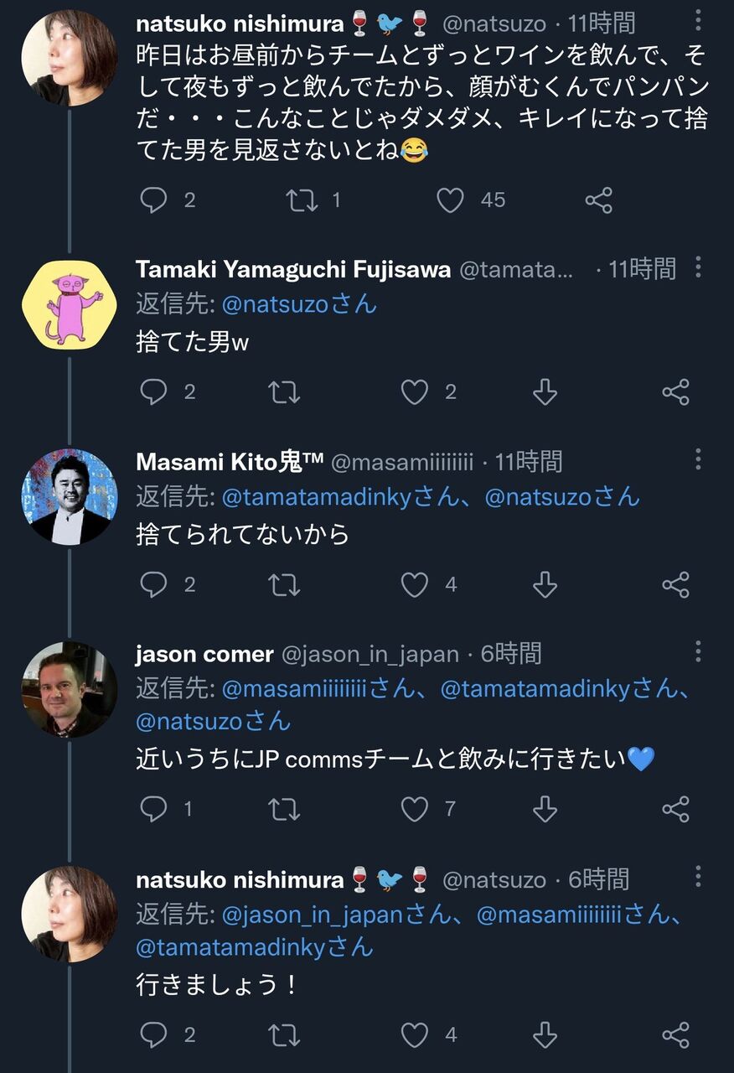Like jason comer's JP comms tweet
Viewport: 734px width, 1073px height.
[415, 808]
